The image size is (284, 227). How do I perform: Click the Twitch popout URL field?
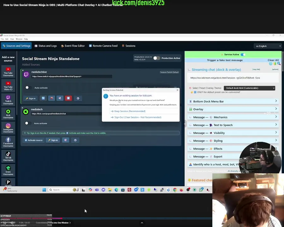(x=72, y=76)
